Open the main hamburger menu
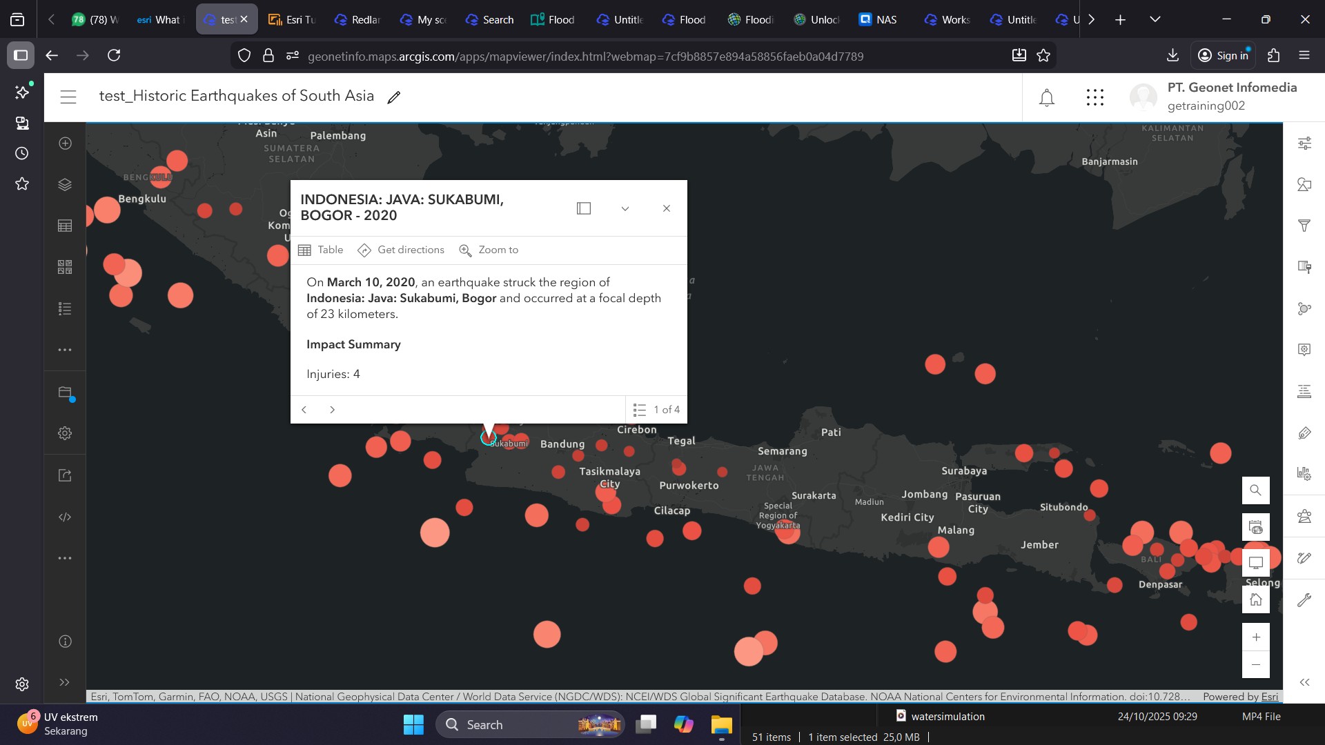Image resolution: width=1325 pixels, height=745 pixels. (x=68, y=97)
